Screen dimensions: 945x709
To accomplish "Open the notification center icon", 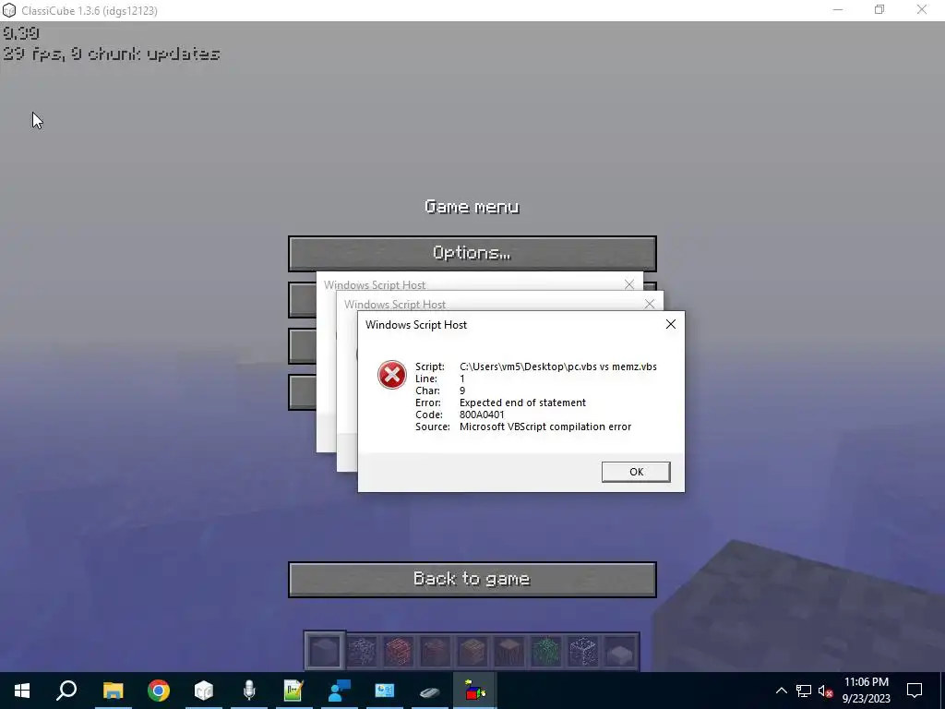I will pos(915,691).
